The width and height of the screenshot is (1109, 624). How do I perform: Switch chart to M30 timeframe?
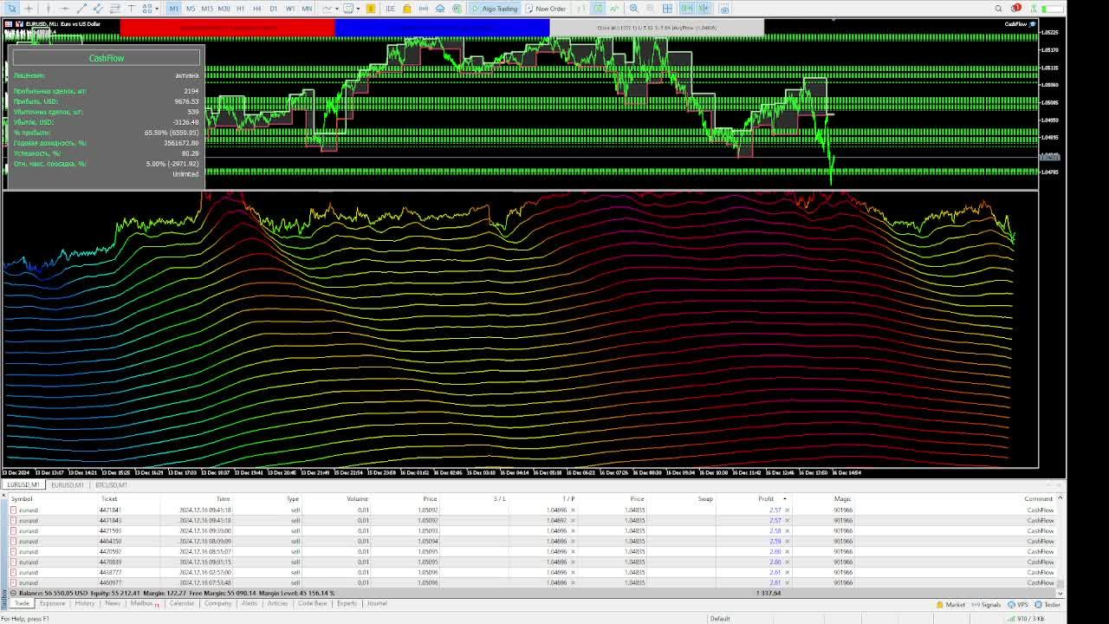coord(224,9)
